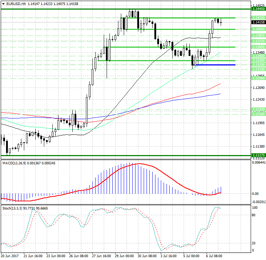The height and width of the screenshot is (260, 266).
Task: Click the red MACD signal line peak
Action: pyautogui.click(x=139, y=164)
